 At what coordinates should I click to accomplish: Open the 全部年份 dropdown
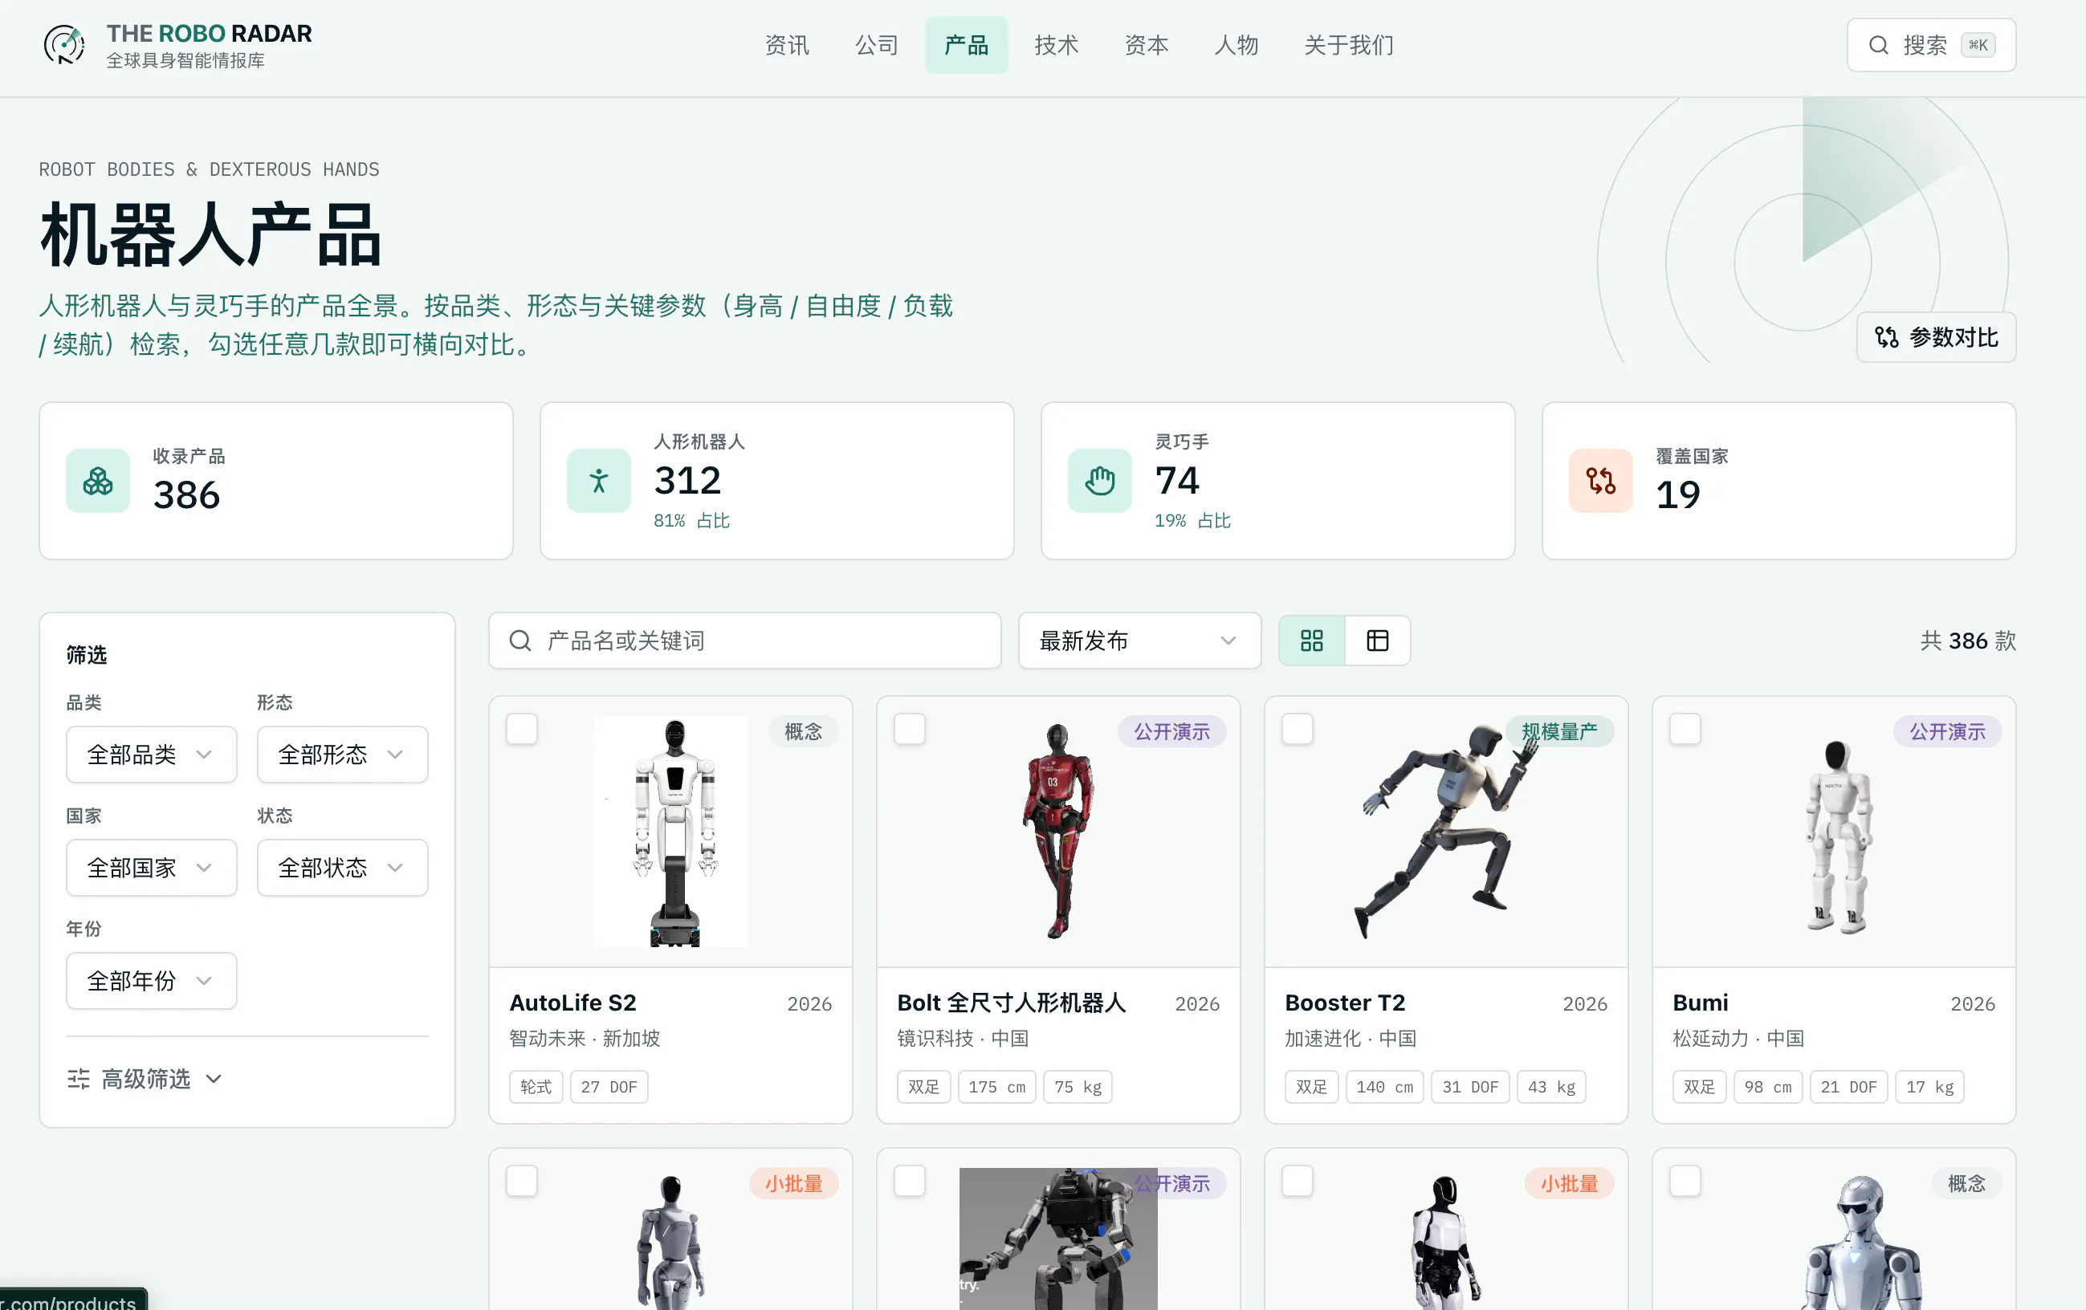coord(152,981)
